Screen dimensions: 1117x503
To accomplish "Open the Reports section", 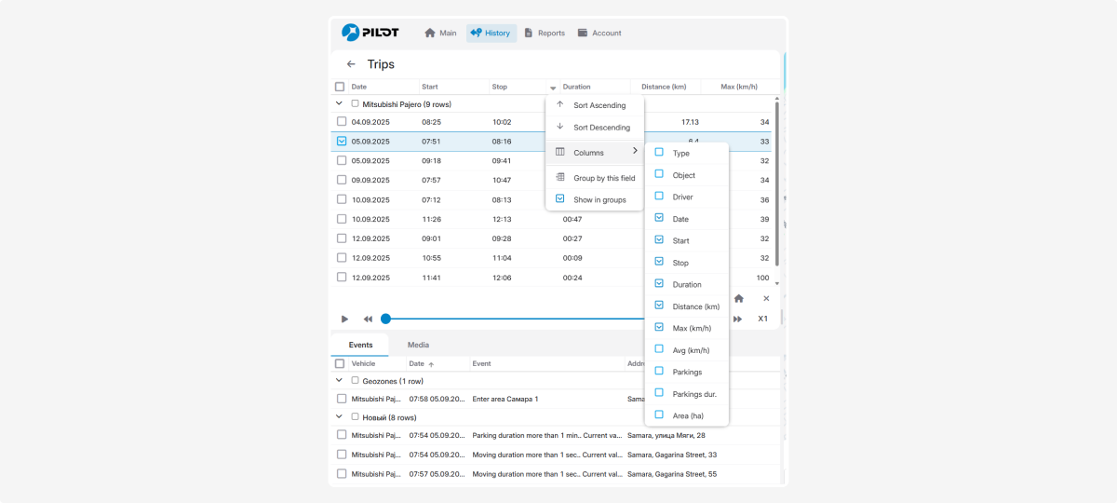I will [x=545, y=33].
